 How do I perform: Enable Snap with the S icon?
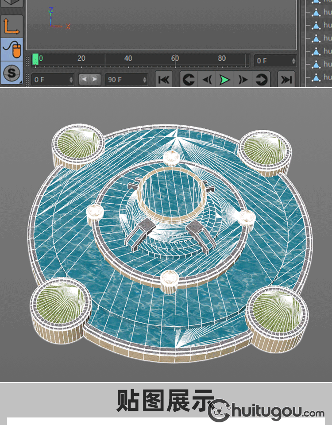click(x=12, y=73)
